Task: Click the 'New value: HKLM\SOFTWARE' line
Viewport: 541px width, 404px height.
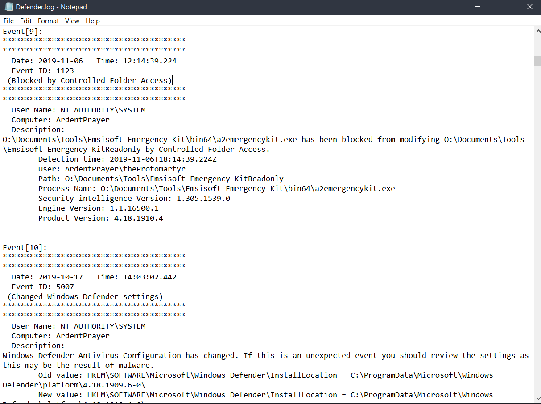Action: pos(266,395)
